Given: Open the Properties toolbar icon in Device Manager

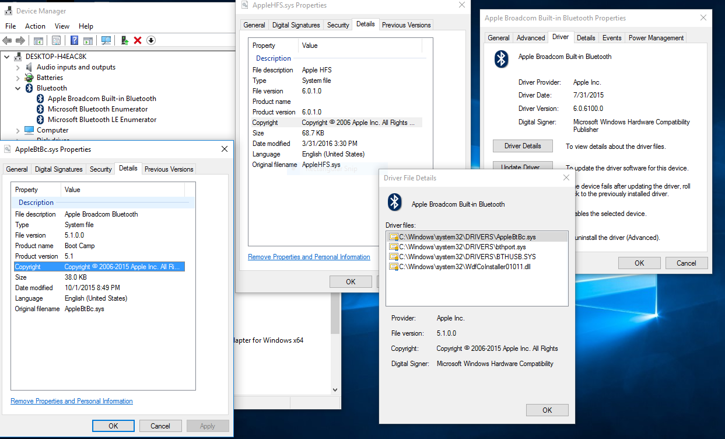Looking at the screenshot, I should coord(56,40).
